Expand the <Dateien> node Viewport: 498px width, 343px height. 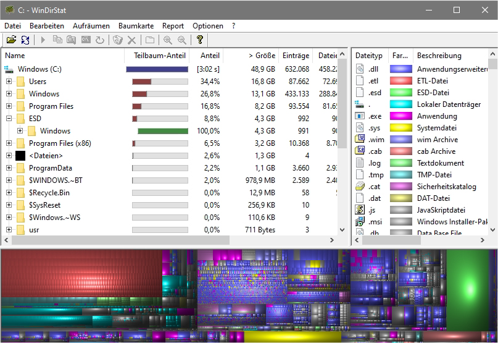coord(9,156)
